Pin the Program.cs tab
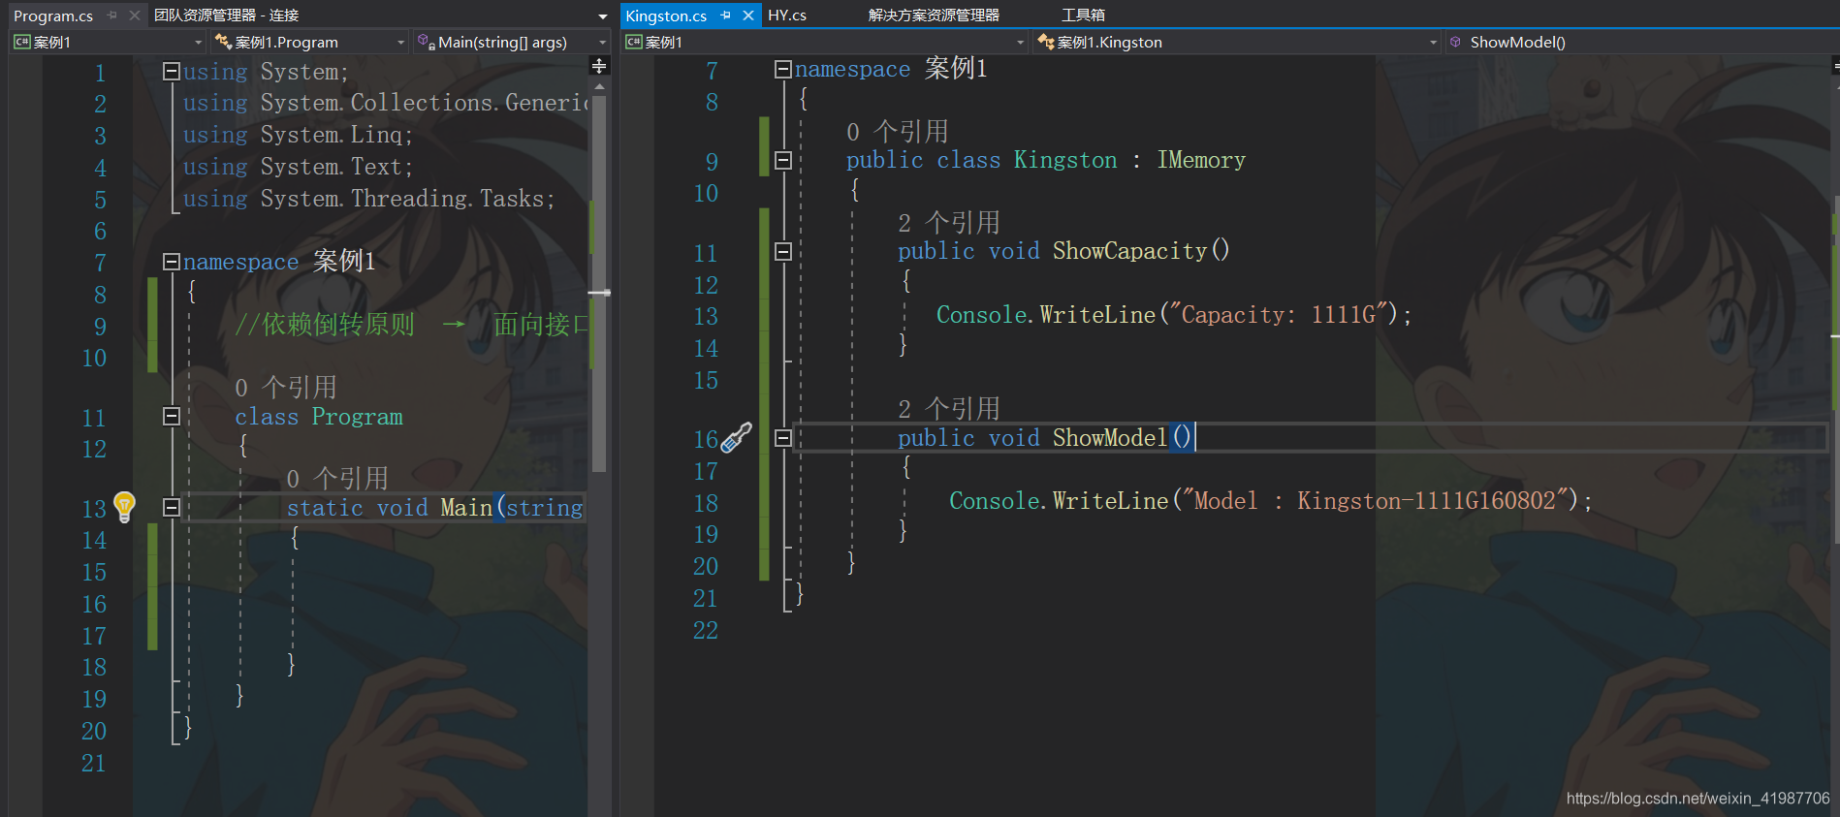Image resolution: width=1840 pixels, height=817 pixels. pyautogui.click(x=112, y=16)
